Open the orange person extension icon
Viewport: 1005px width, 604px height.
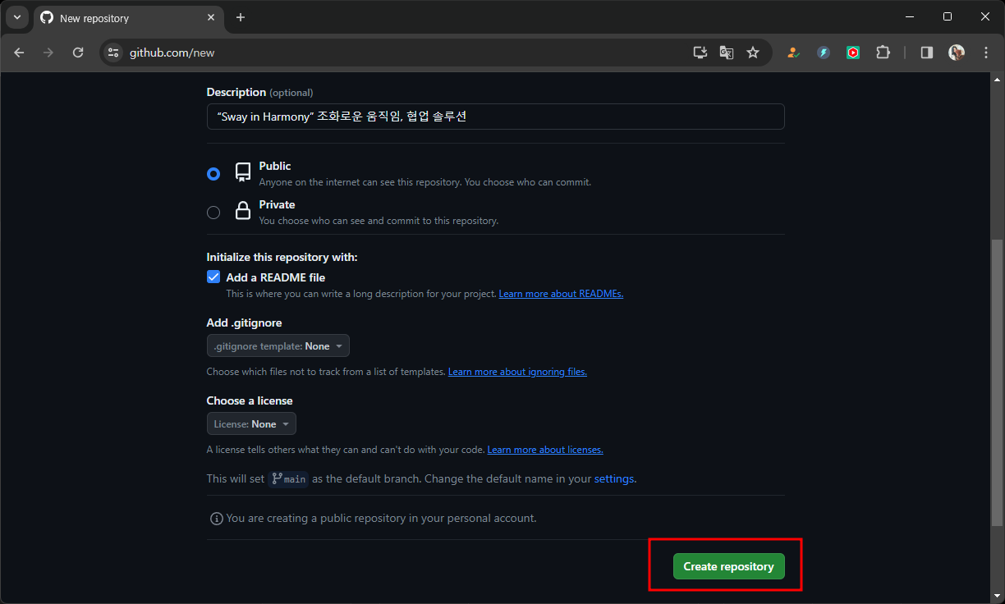(792, 53)
